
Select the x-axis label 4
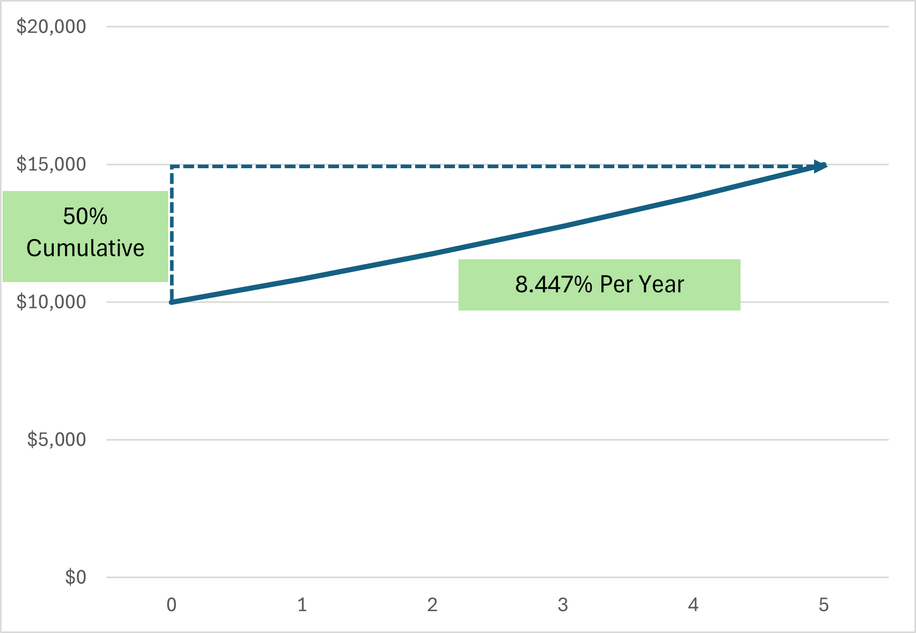pos(693,605)
